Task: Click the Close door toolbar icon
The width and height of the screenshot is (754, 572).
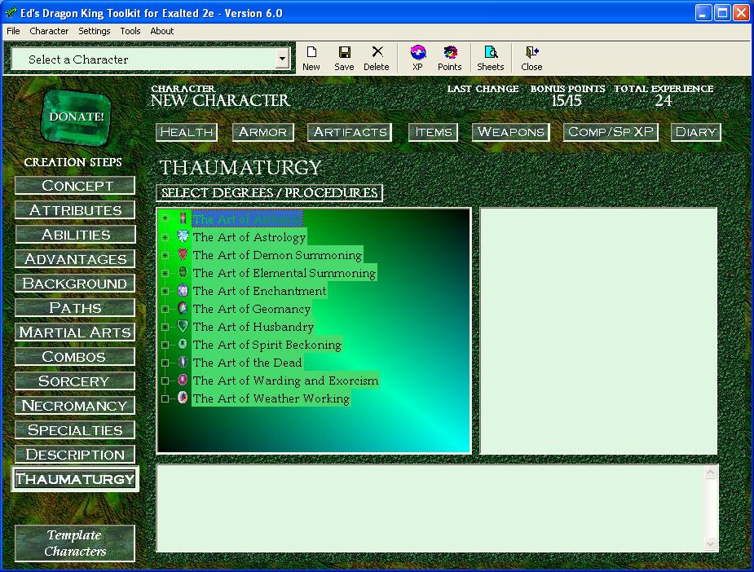Action: 531,52
